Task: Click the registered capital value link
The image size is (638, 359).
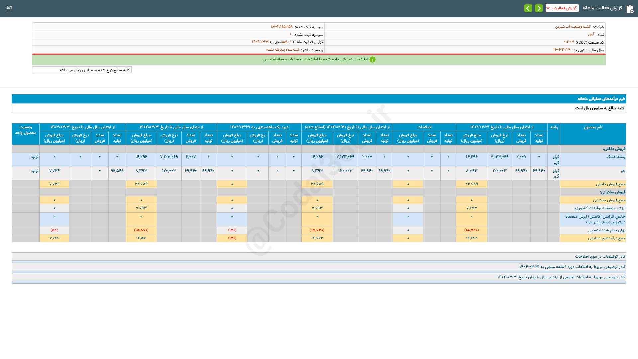Action: pos(281,27)
